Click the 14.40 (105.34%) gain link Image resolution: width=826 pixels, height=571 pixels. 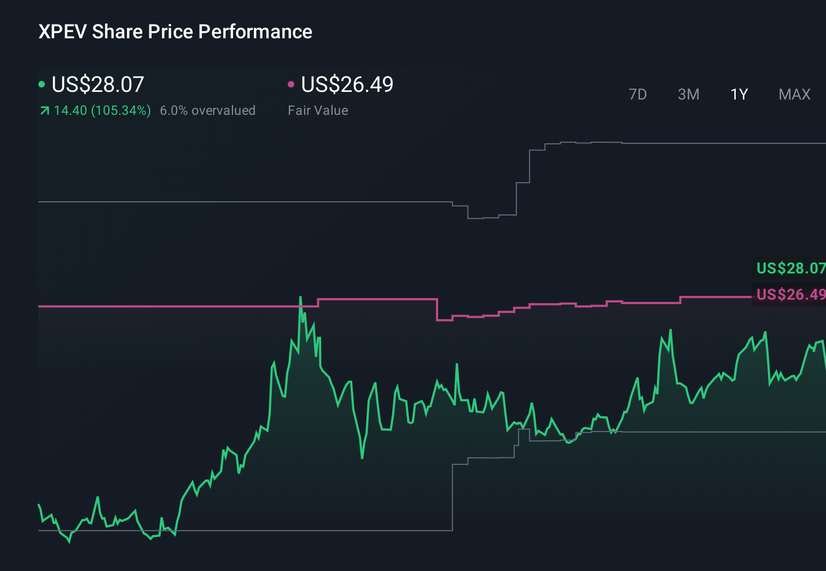(x=102, y=110)
